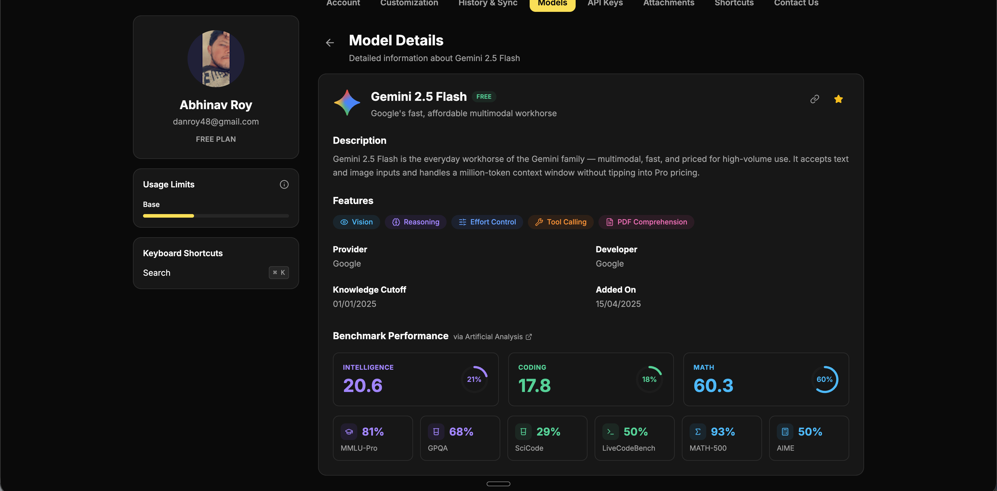Open the Artificial Analysis external link icon
The image size is (997, 491).
pos(529,337)
